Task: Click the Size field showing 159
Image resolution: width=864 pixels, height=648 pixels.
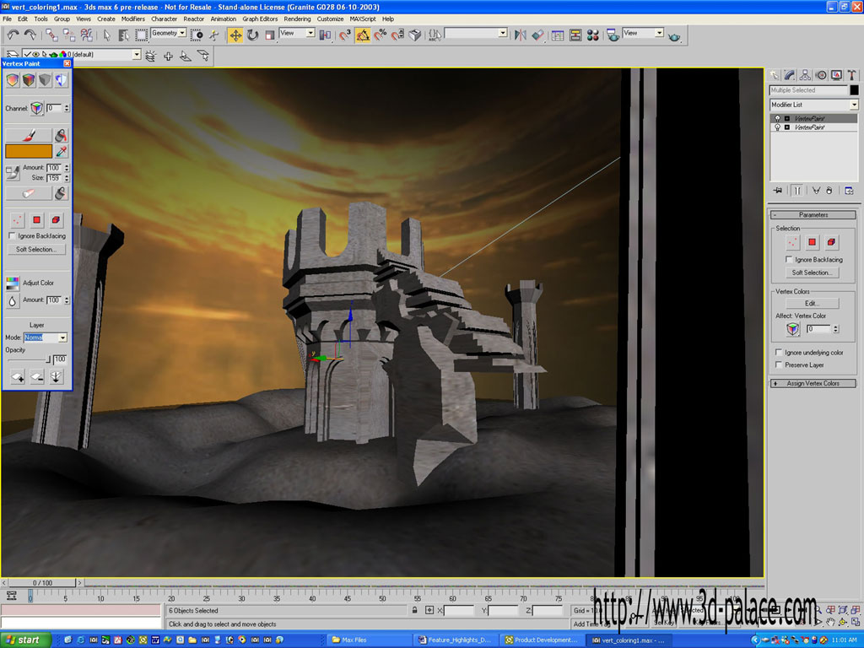Action: [54, 178]
